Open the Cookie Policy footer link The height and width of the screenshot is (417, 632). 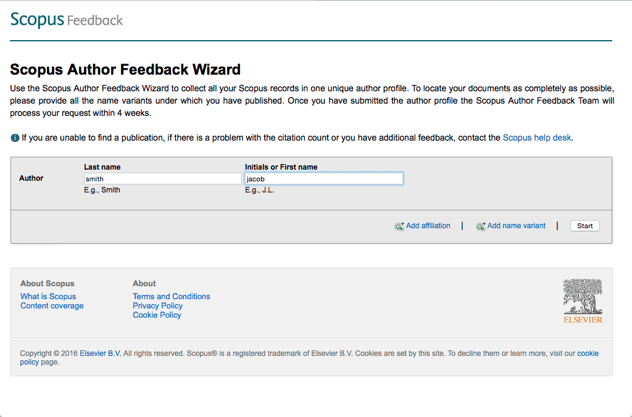[157, 315]
